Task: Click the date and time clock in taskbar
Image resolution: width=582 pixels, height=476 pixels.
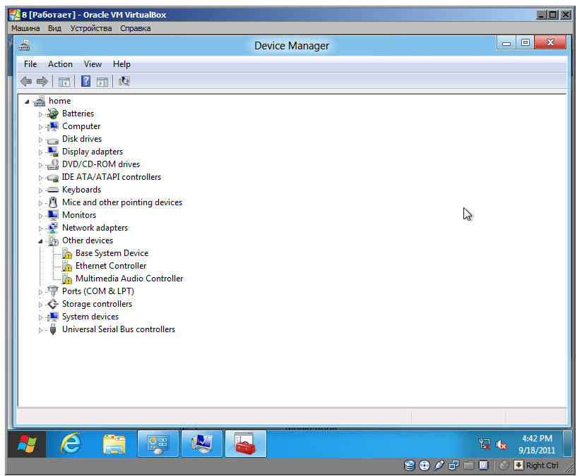Action: pyautogui.click(x=537, y=444)
